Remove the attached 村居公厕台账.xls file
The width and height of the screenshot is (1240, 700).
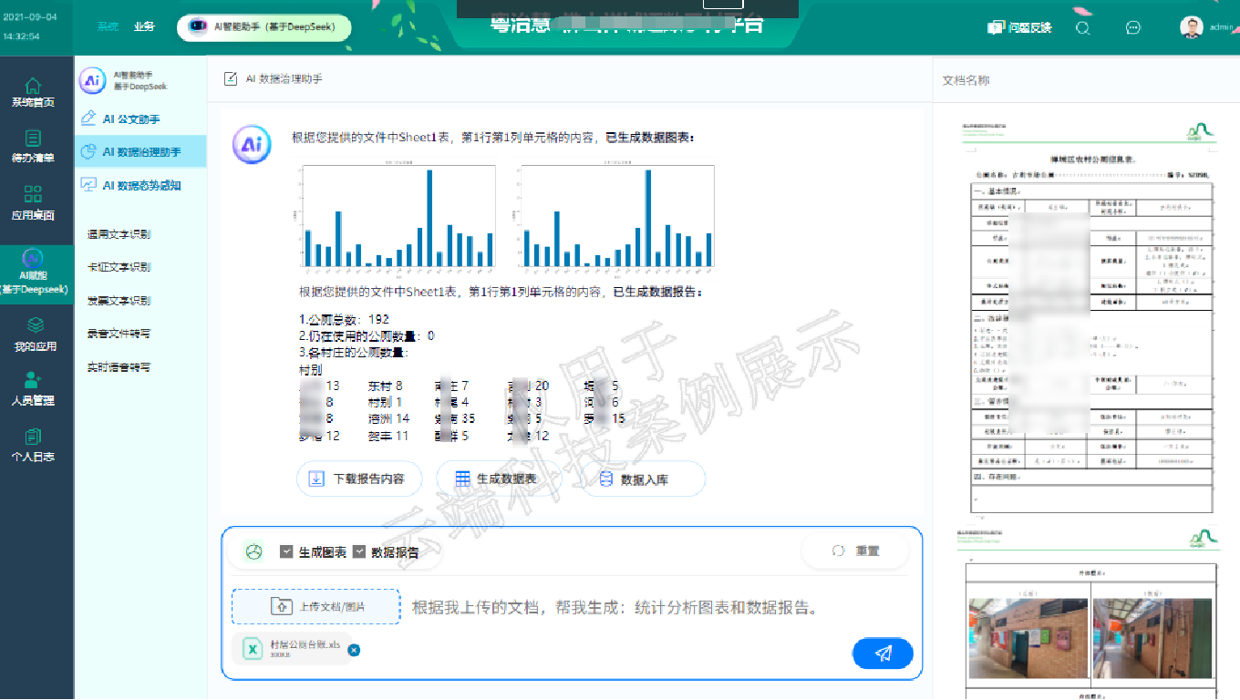354,650
